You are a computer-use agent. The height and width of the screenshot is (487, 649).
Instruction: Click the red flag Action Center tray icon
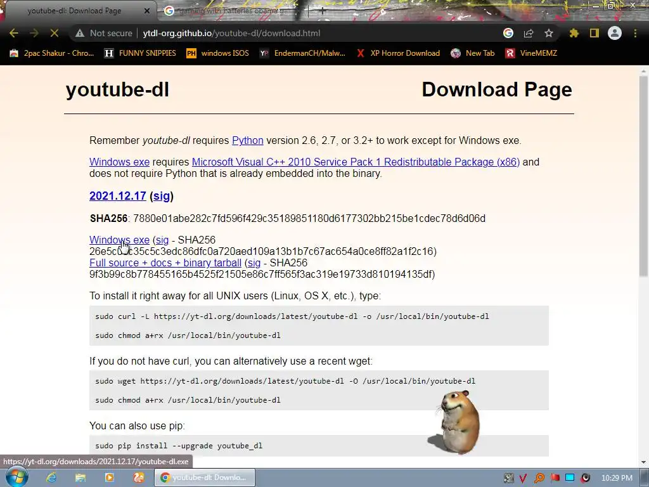(x=555, y=478)
